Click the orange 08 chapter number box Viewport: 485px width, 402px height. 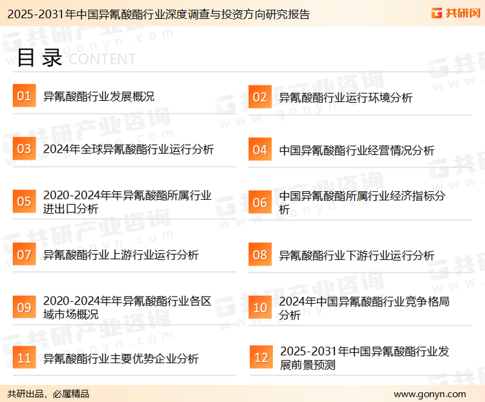[260, 255]
